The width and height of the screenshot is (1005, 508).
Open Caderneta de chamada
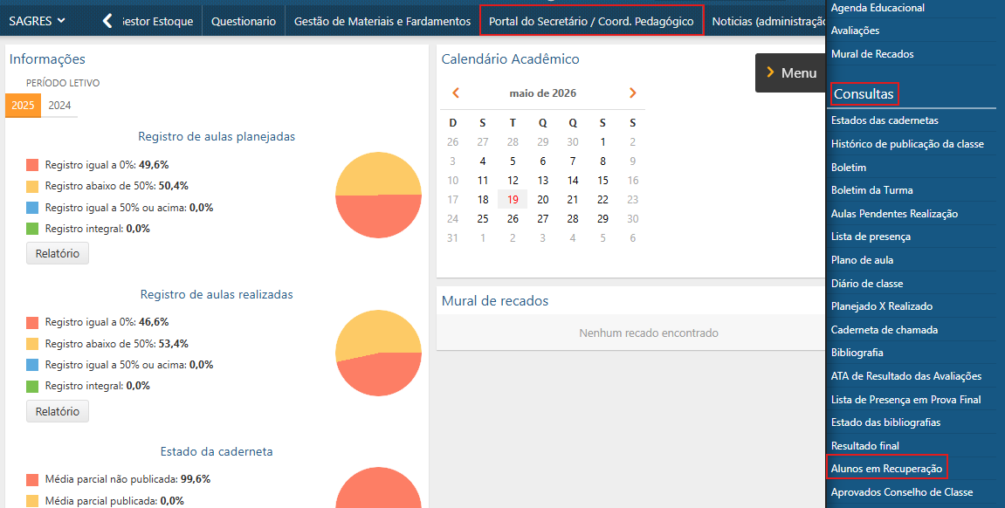point(884,330)
